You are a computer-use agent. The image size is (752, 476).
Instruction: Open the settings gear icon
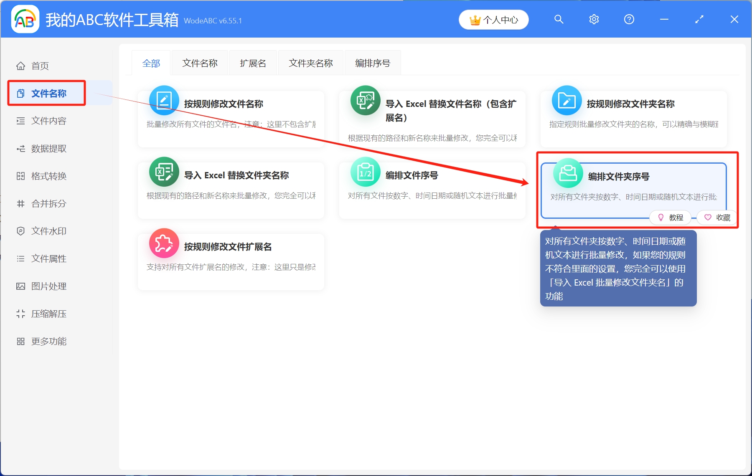[594, 19]
